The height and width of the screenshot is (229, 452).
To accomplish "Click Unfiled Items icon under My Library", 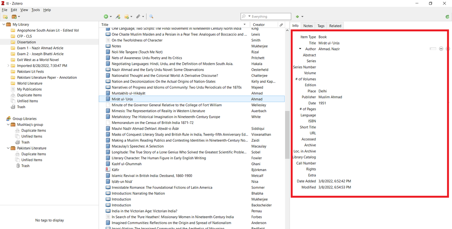I will [x=14, y=101].
